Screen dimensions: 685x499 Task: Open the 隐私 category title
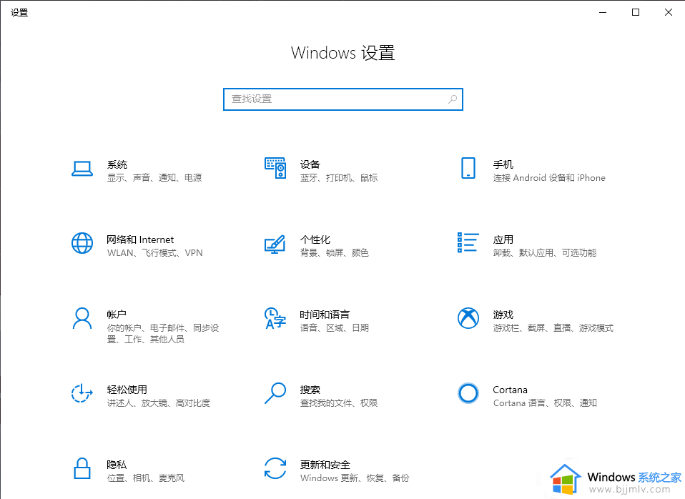pyautogui.click(x=117, y=465)
